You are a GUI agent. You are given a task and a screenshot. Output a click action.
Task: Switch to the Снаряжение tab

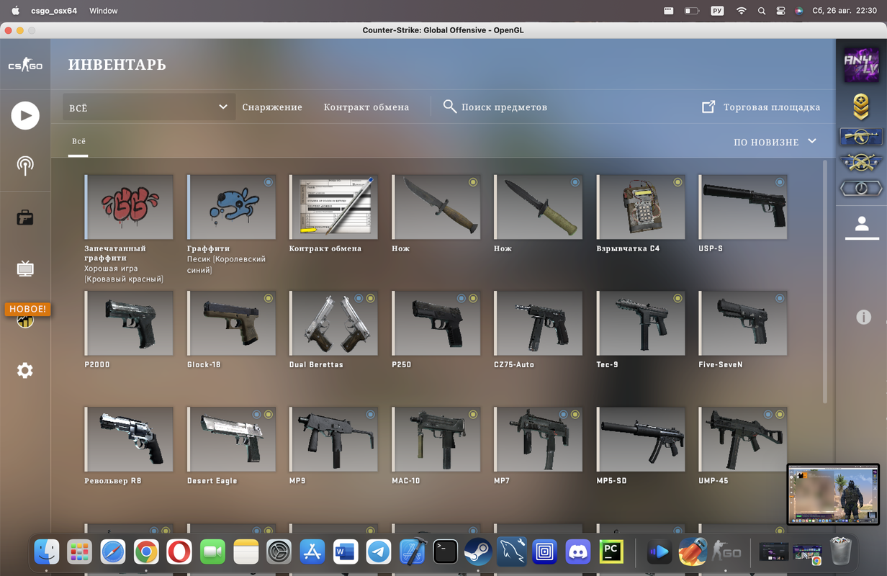272,107
